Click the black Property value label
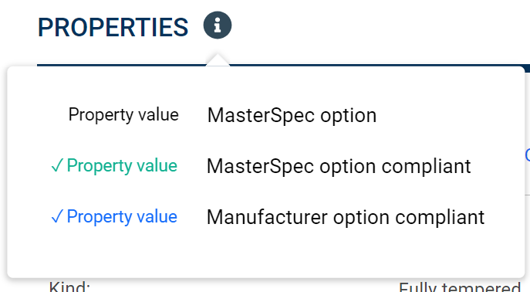 coord(123,114)
